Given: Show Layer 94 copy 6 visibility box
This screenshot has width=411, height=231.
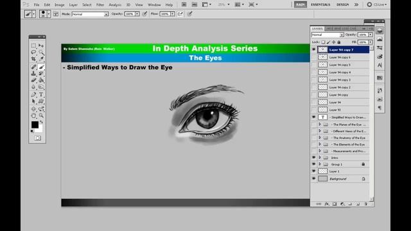Looking at the screenshot, I should click(313, 57).
